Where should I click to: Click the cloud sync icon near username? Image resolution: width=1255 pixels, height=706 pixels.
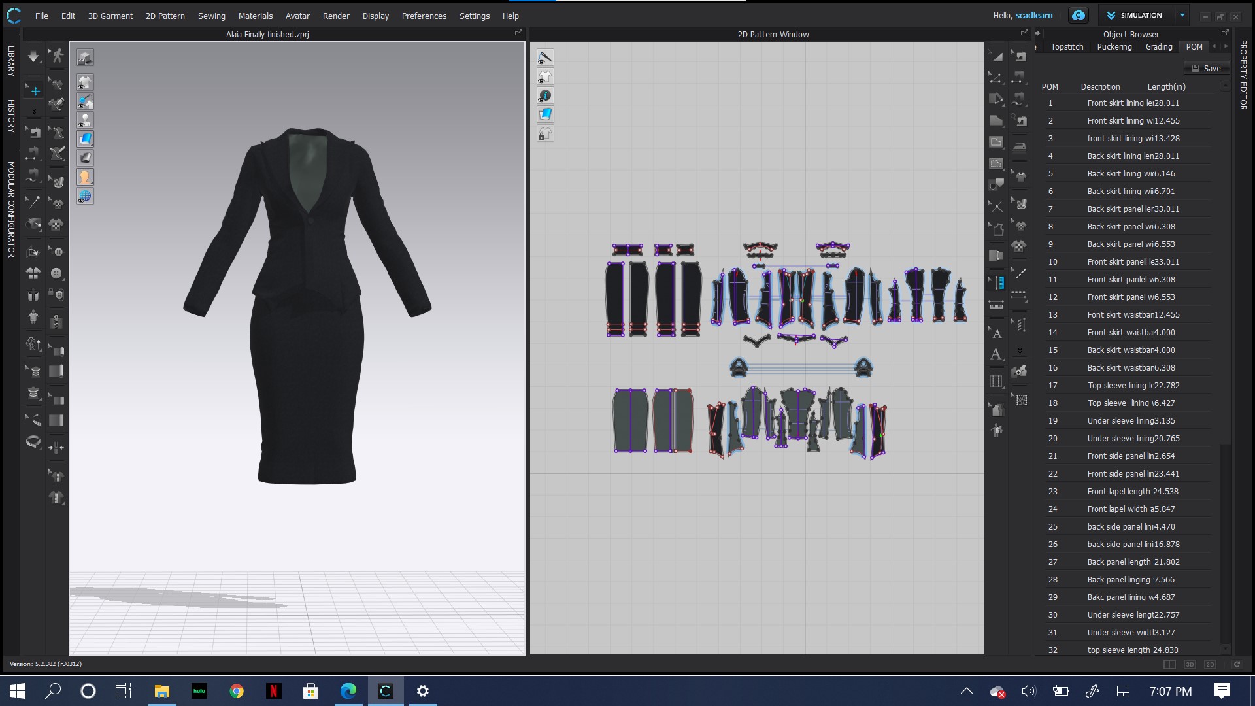[x=1079, y=16]
